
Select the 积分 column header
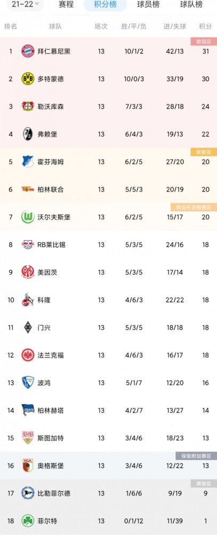click(205, 27)
